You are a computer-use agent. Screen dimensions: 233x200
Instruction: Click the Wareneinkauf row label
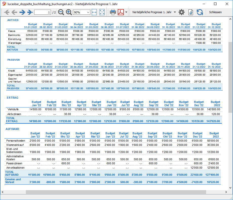tap(15, 145)
